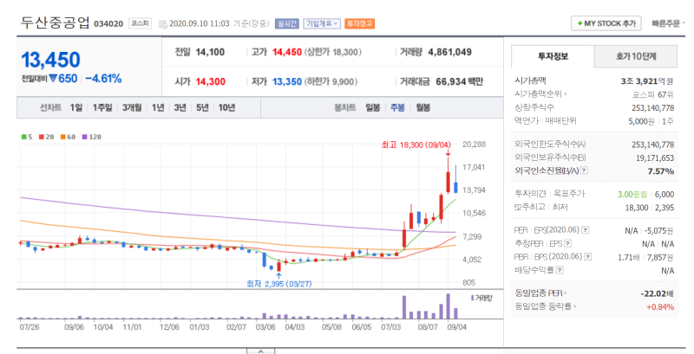This screenshot has width=694, height=354.
Task: Click the 투자의견 label
Action: click(x=530, y=194)
